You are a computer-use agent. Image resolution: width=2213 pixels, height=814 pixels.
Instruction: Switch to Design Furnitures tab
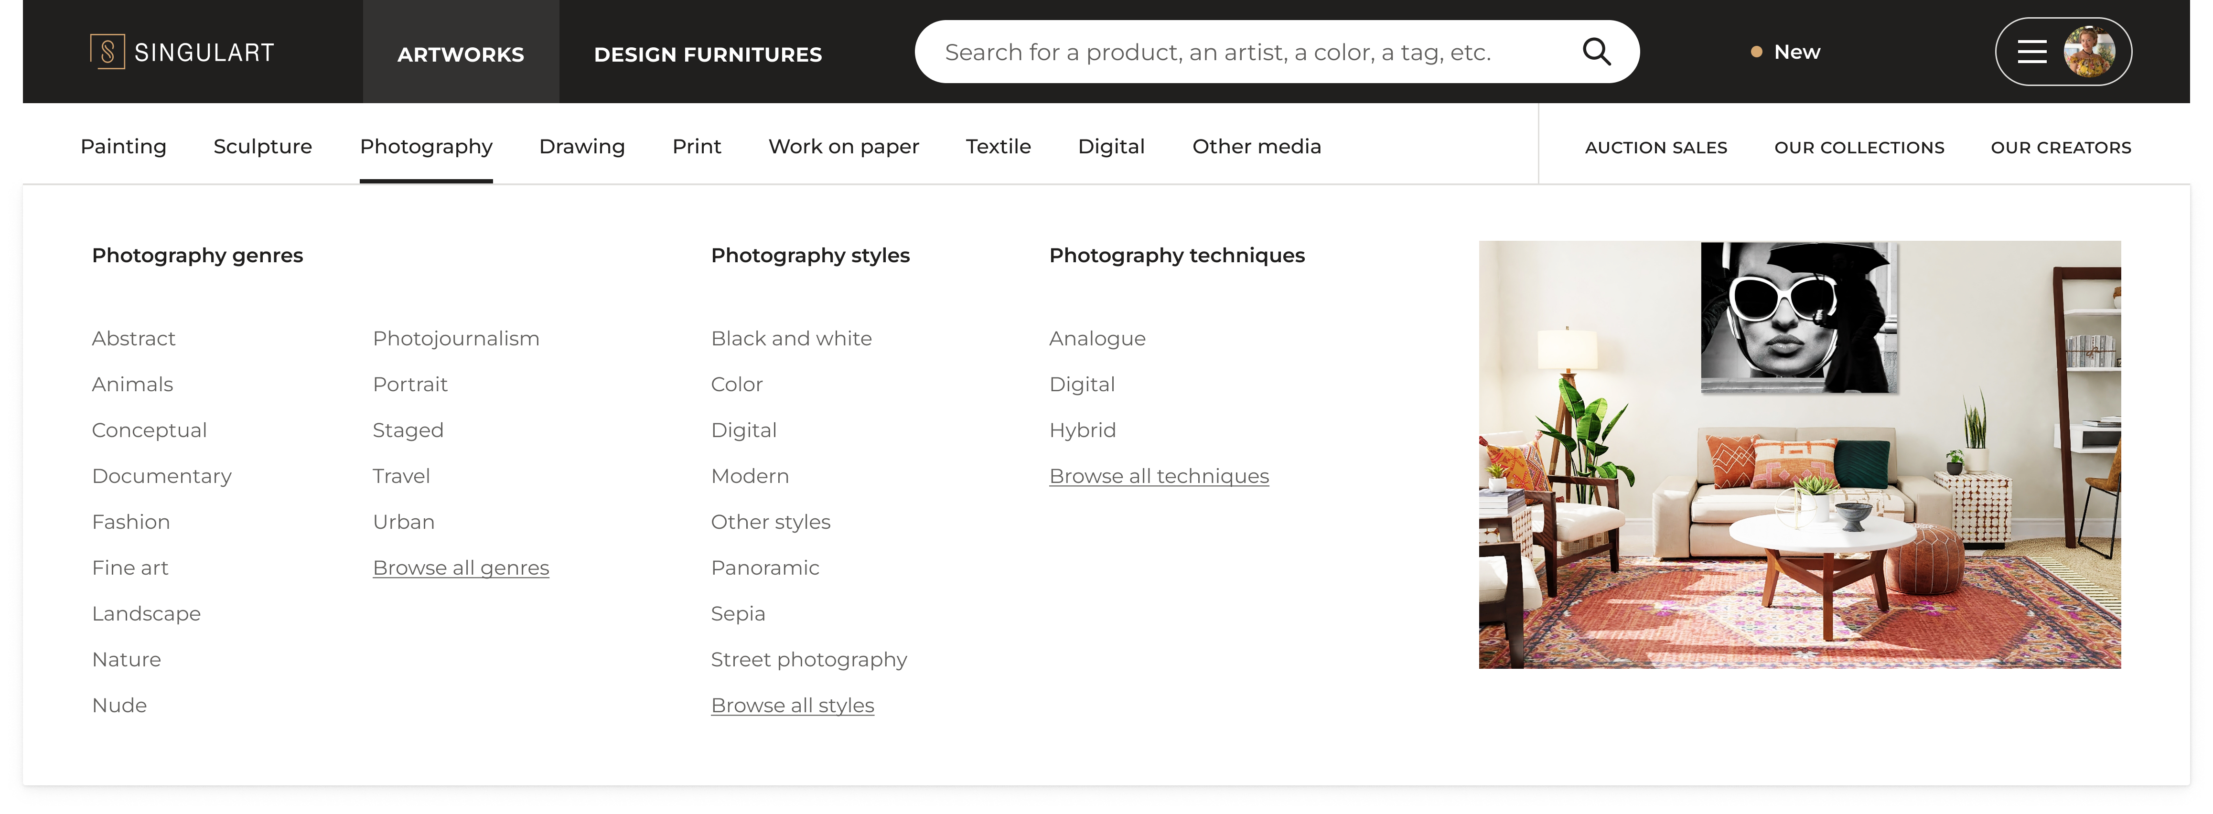click(x=708, y=54)
